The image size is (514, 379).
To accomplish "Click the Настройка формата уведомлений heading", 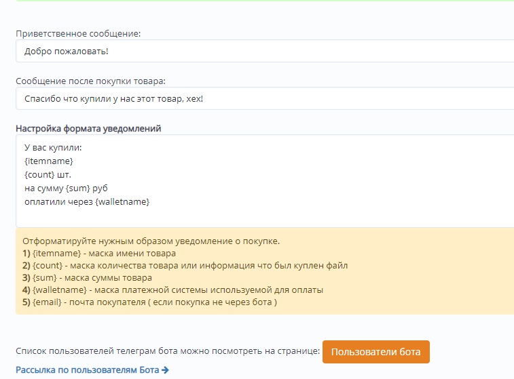I will pyautogui.click(x=88, y=129).
